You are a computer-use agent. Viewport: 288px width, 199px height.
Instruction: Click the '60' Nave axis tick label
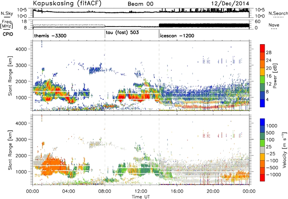coord(258,22)
